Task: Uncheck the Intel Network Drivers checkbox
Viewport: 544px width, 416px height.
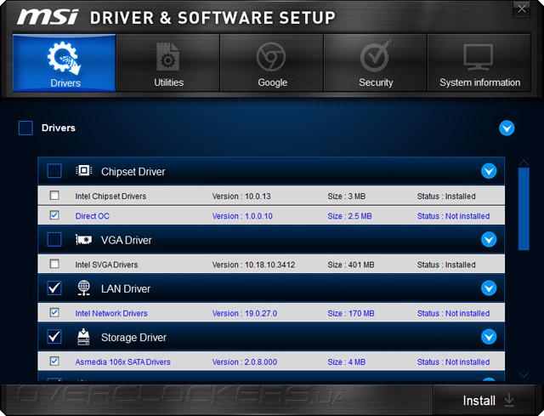Action: point(54,312)
